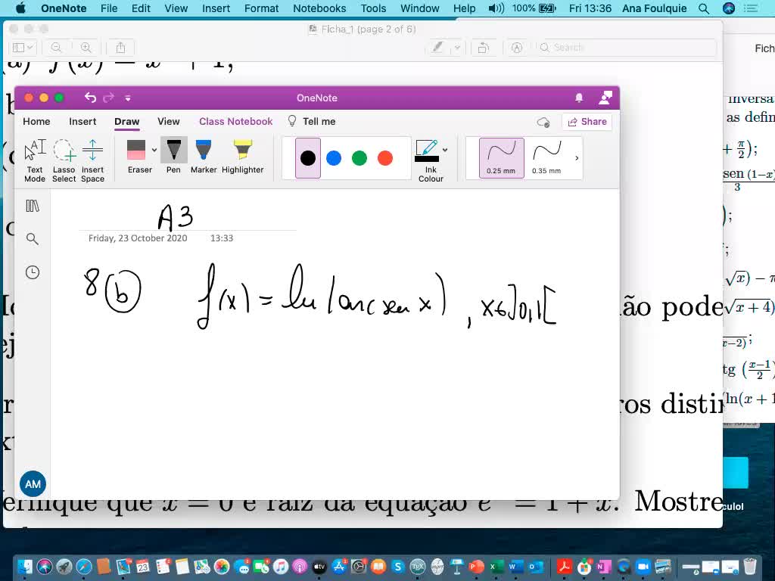Open the File menu

point(109,8)
